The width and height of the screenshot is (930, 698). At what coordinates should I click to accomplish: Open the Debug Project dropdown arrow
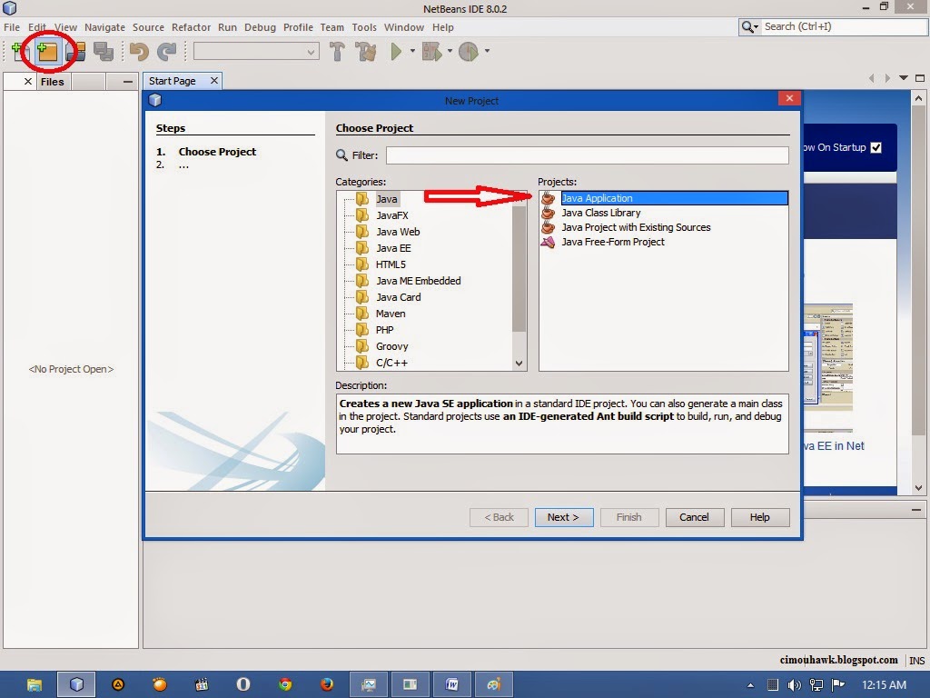[450, 52]
